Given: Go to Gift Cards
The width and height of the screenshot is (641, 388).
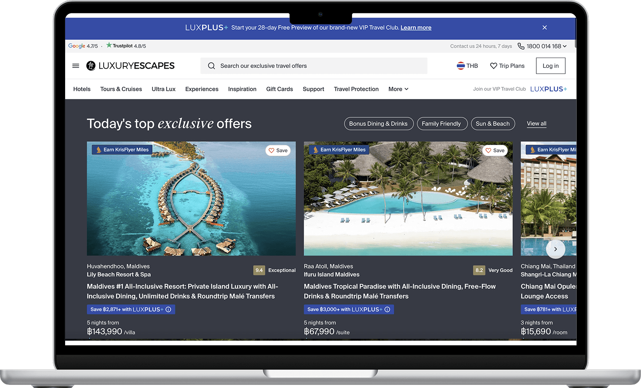Looking at the screenshot, I should (280, 89).
